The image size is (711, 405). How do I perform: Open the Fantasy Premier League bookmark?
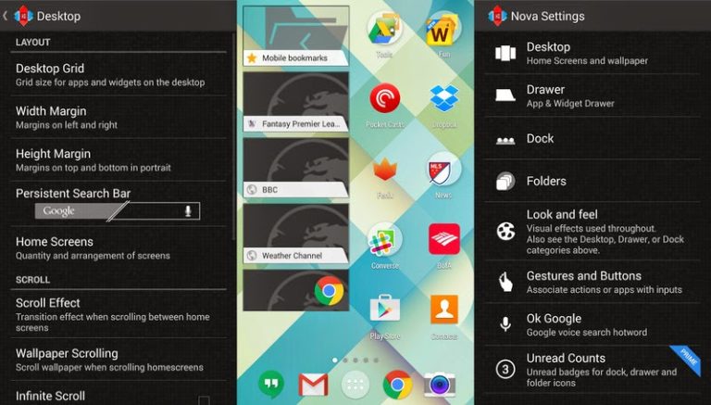(x=296, y=102)
